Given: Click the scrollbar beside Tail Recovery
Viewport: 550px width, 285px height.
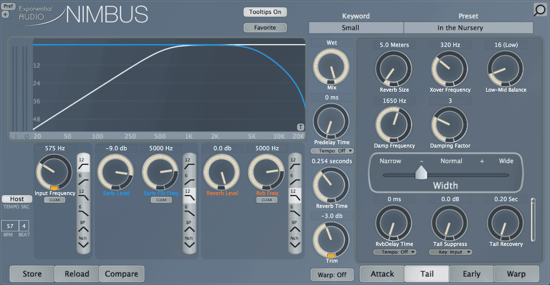Looking at the screenshot, I should point(533,219).
